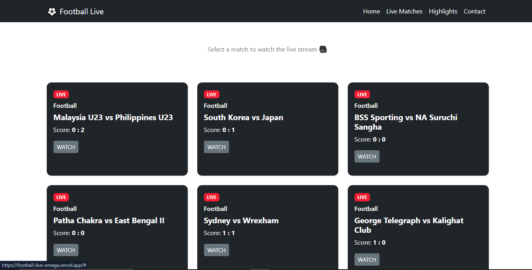Click LIVE badge on South Korea card
This screenshot has height=270, width=532.
(212, 94)
